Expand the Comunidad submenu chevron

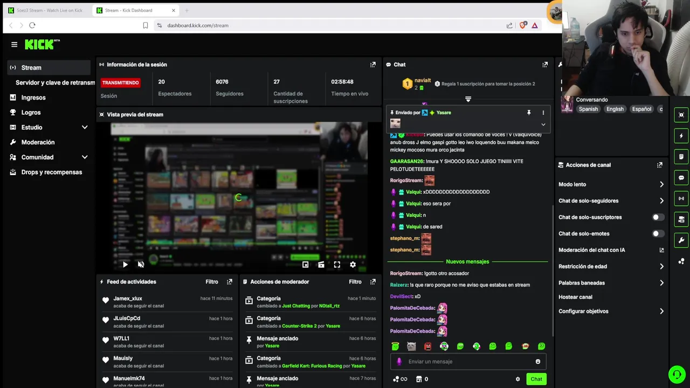85,157
